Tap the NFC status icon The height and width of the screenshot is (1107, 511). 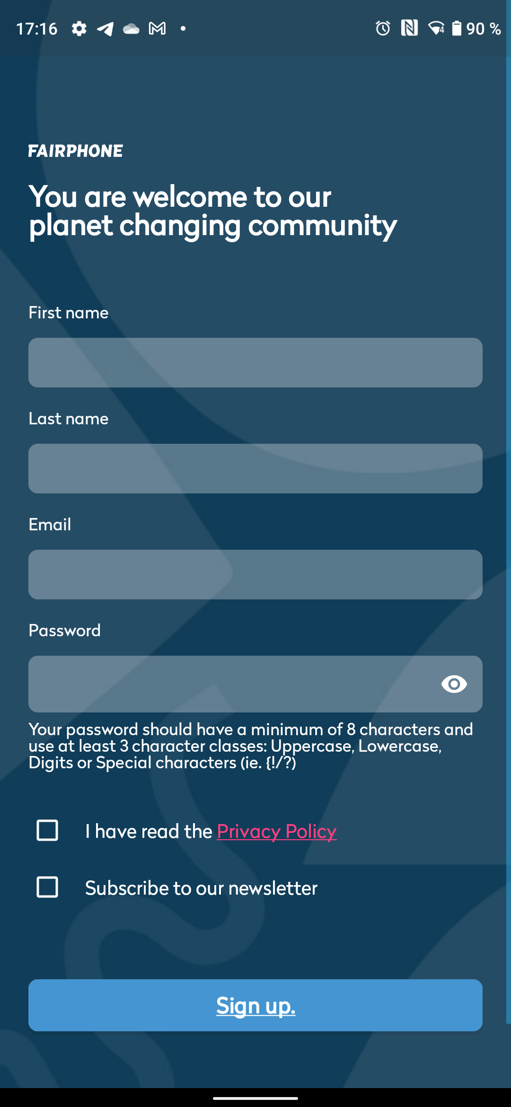(x=409, y=28)
